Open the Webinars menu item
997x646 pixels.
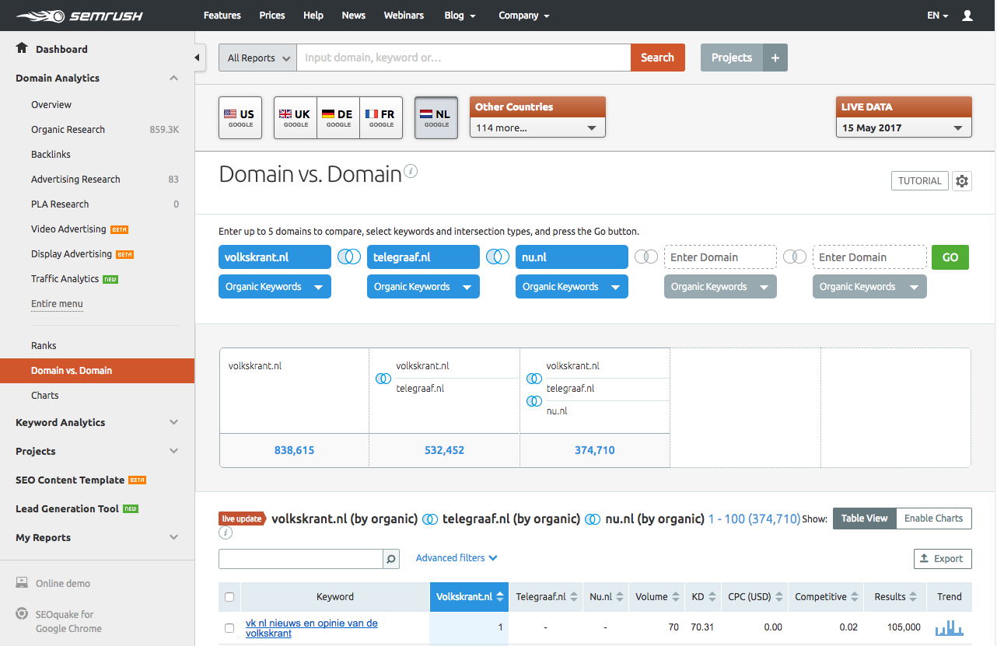point(404,16)
